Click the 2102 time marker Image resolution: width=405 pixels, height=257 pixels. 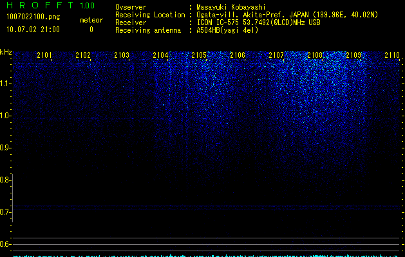click(83, 55)
